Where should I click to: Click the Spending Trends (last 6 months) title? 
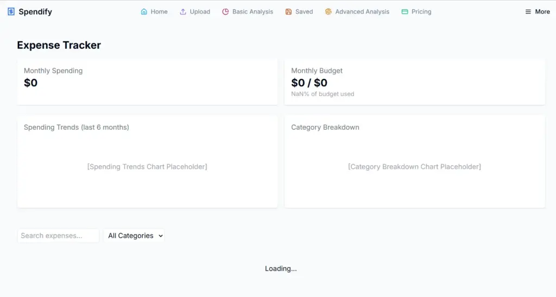coord(76,127)
